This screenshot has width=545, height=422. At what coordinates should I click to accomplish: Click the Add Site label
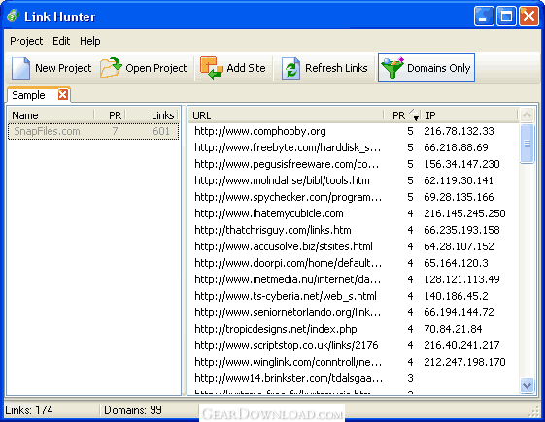[x=246, y=68]
